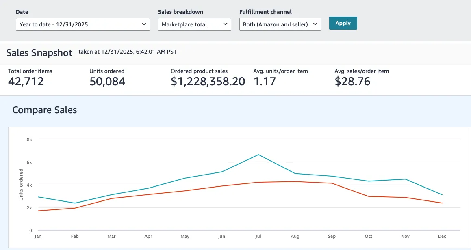This screenshot has width=471, height=250.
Task: Click the teal line dip at February
Action: [x=74, y=203]
